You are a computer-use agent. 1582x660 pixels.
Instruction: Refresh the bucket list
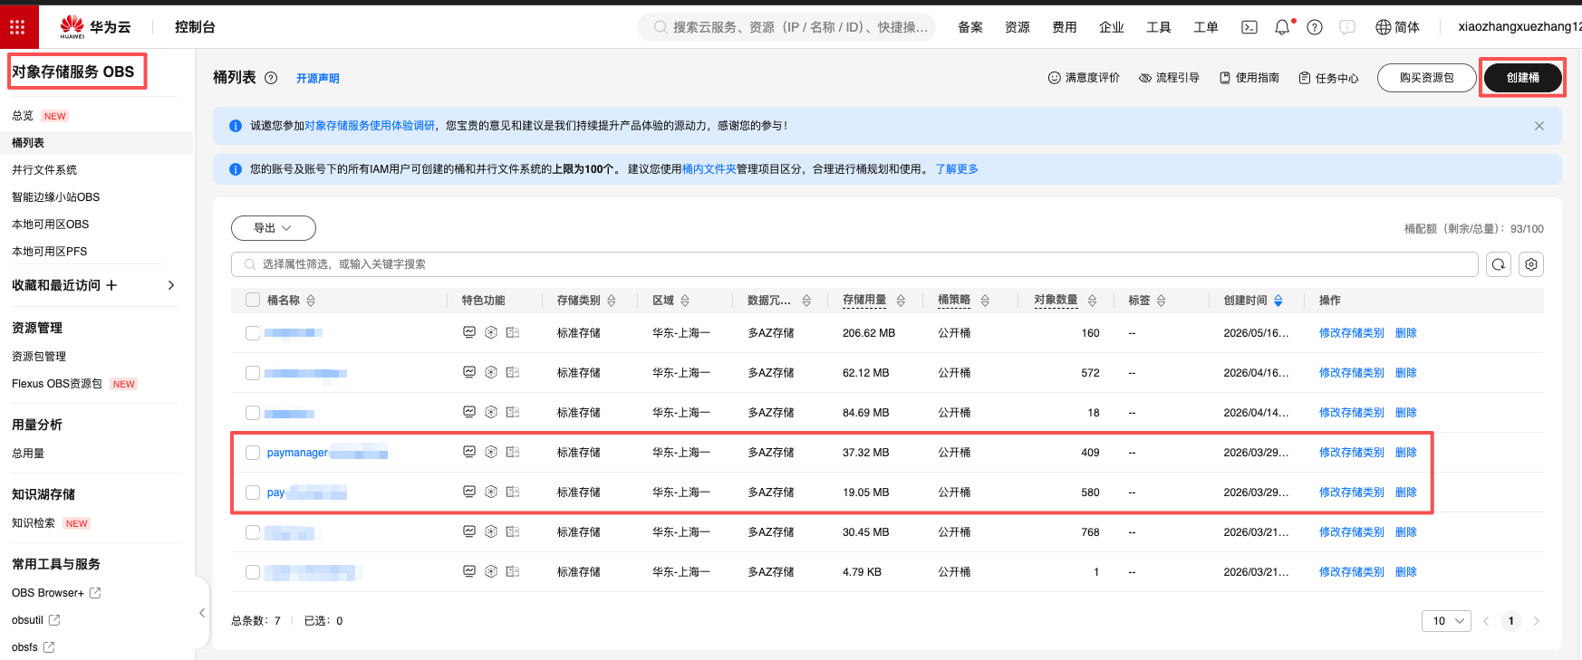pyautogui.click(x=1499, y=264)
